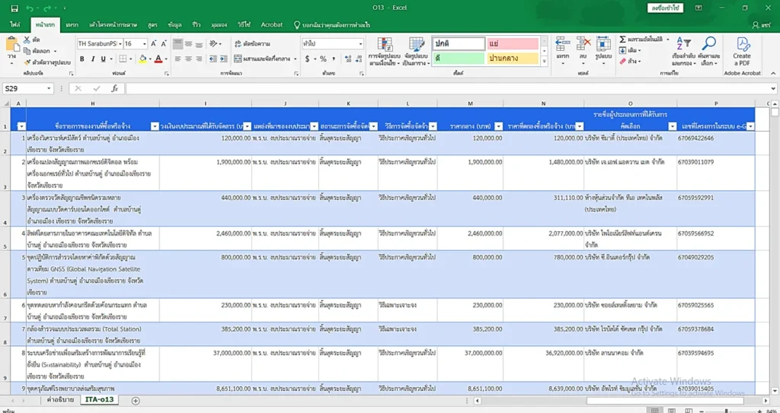Switch to the Acrobat ribbon tab
This screenshot has width=780, height=413.
272,24
